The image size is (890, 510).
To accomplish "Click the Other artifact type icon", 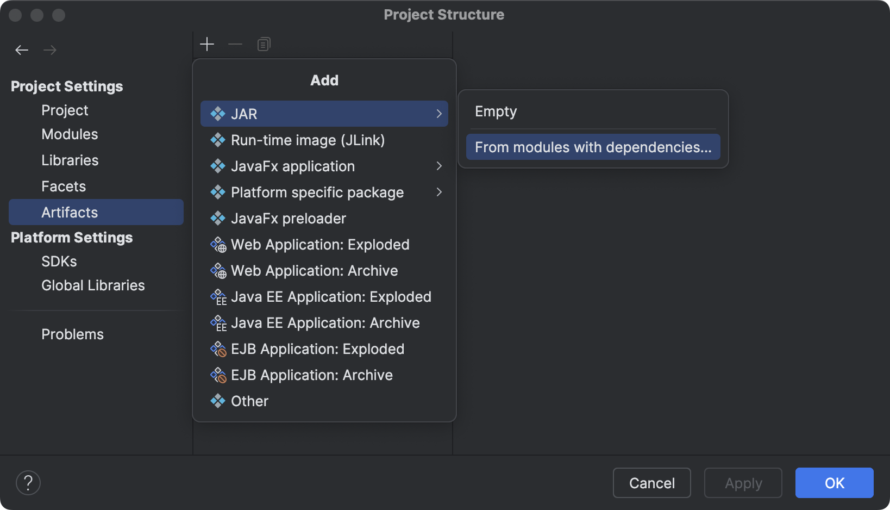I will pos(217,401).
